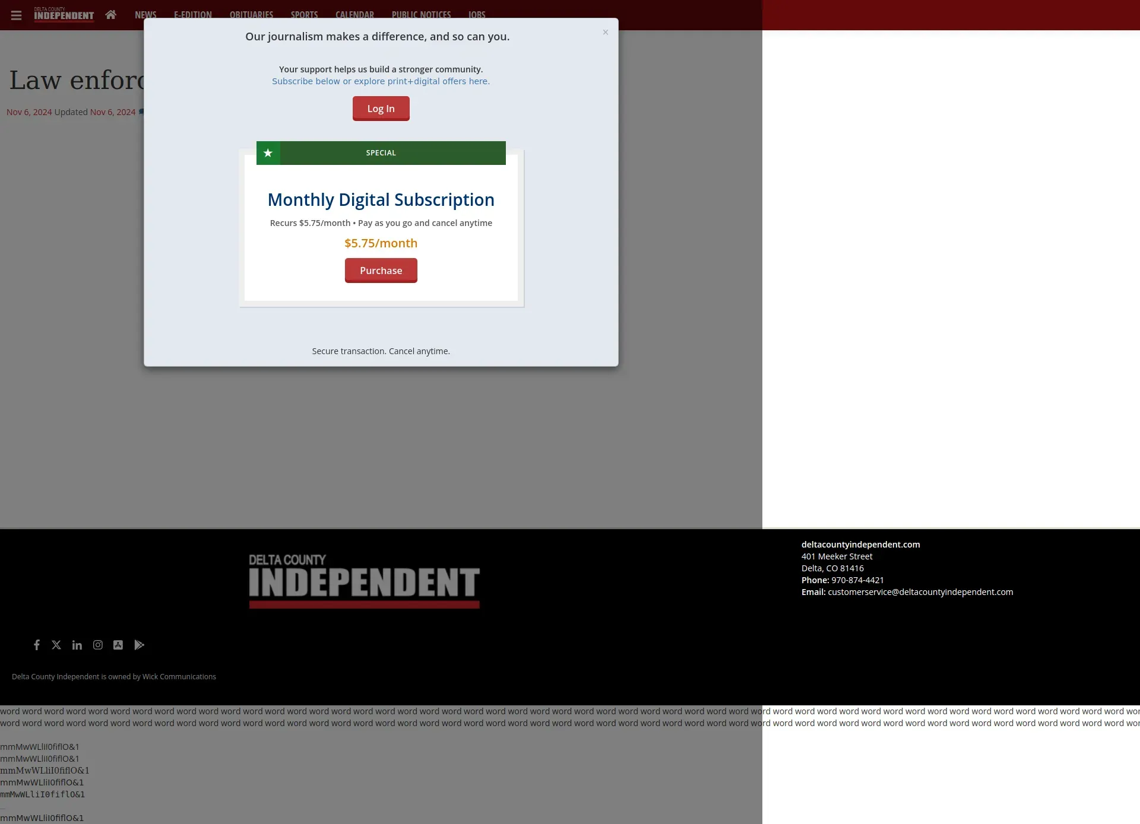Image resolution: width=1140 pixels, height=824 pixels.
Task: Click the Delta County Independent footer logo
Action: coord(364,581)
